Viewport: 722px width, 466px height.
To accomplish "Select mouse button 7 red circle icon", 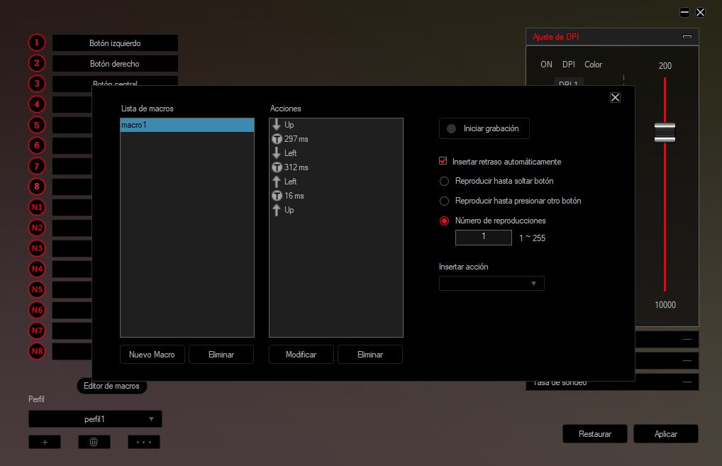I will click(x=37, y=166).
